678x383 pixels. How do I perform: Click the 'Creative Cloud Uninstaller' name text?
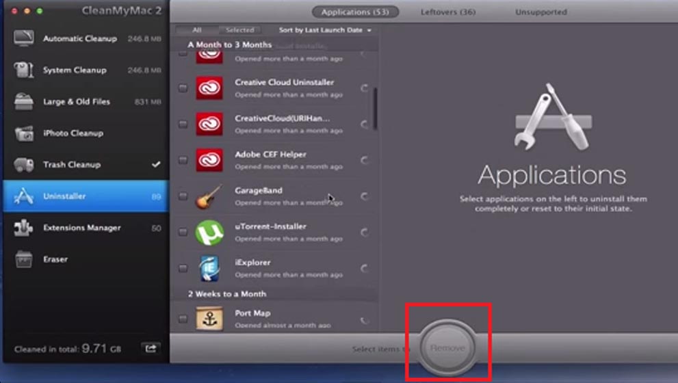click(x=285, y=82)
